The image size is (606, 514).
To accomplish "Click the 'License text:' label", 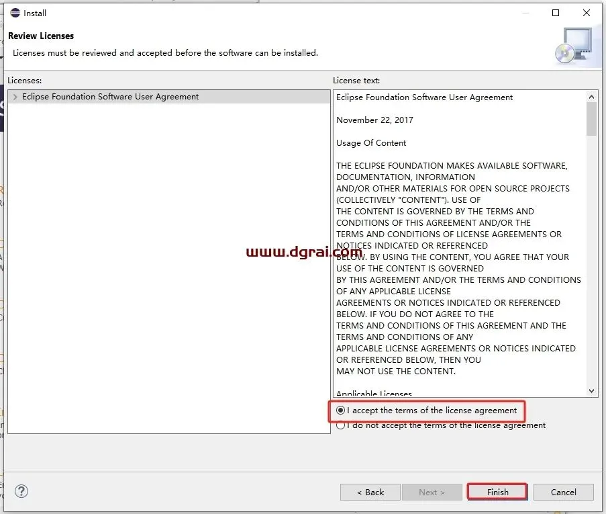I will 356,81.
